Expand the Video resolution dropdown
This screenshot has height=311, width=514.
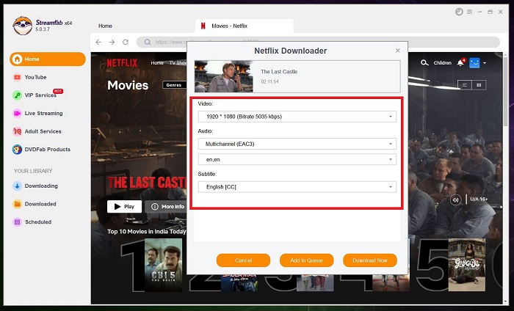[297, 117]
